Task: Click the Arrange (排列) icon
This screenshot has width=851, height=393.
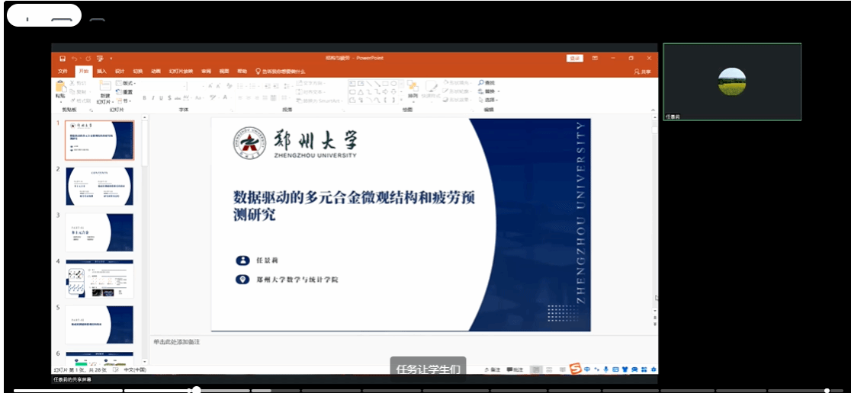Action: (x=413, y=87)
